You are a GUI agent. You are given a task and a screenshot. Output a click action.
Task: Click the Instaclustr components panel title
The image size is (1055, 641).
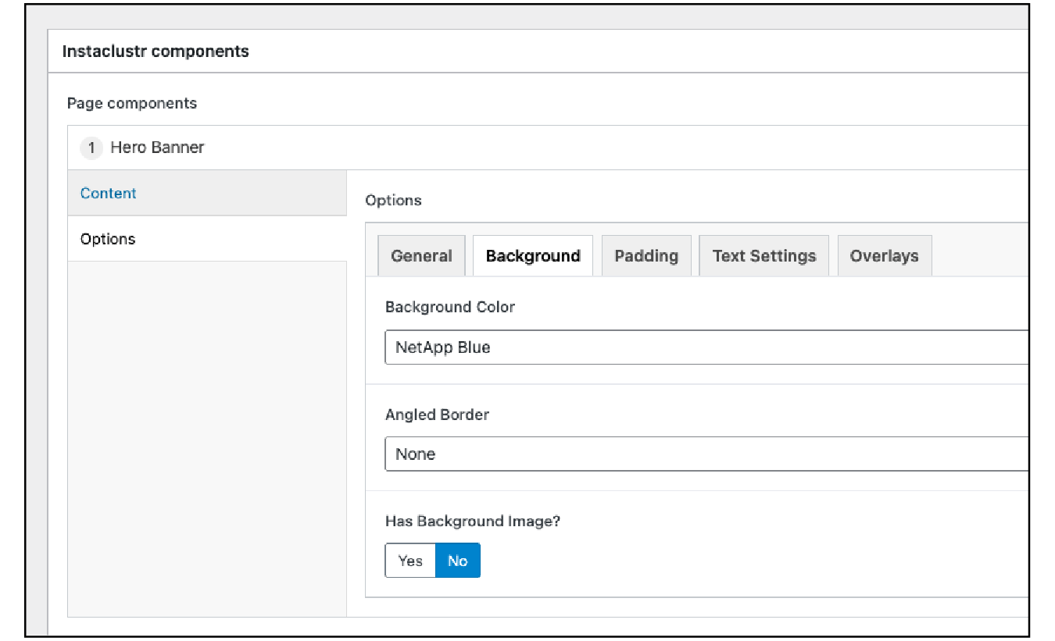(x=155, y=51)
